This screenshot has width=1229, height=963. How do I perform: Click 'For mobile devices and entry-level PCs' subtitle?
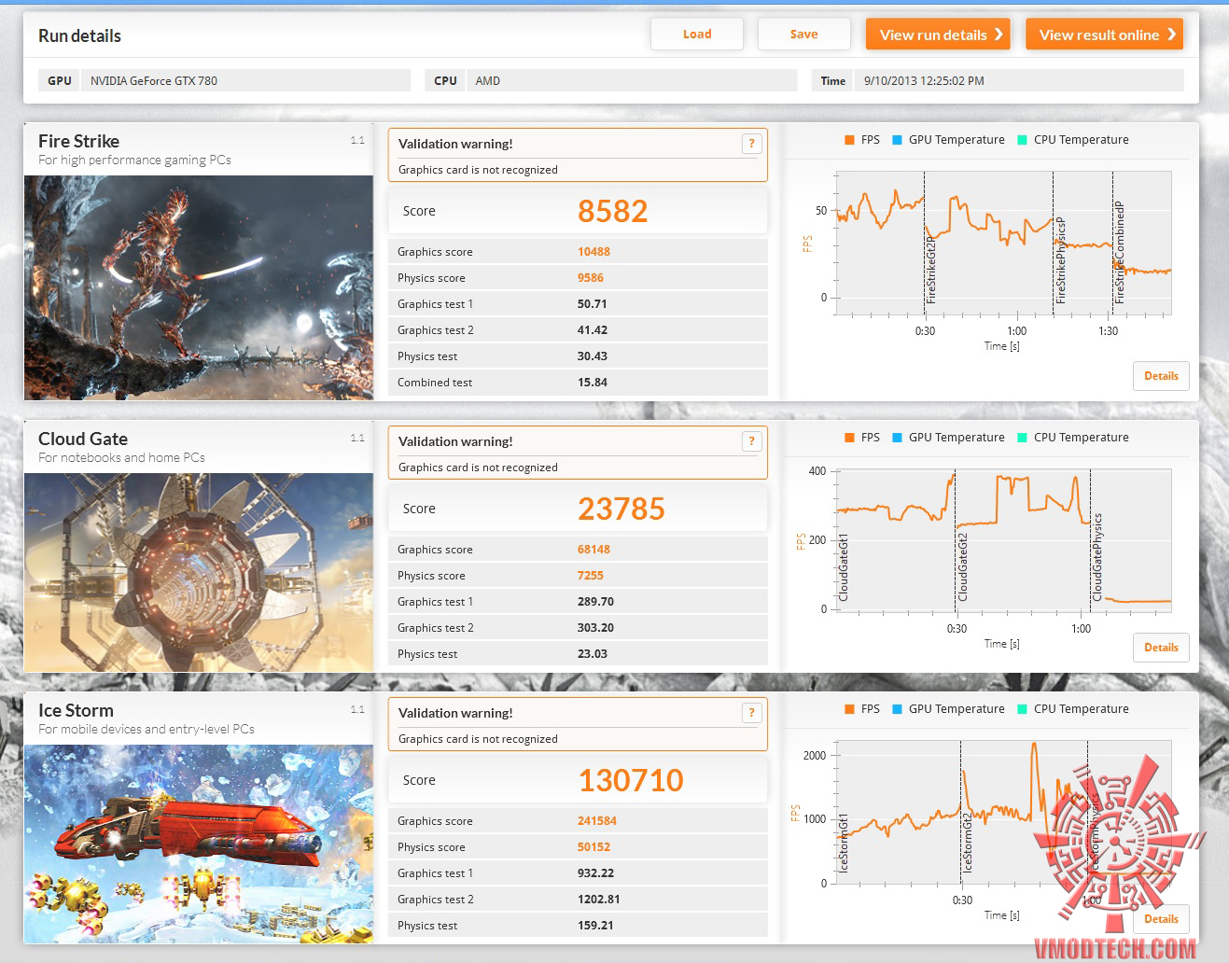point(147,730)
